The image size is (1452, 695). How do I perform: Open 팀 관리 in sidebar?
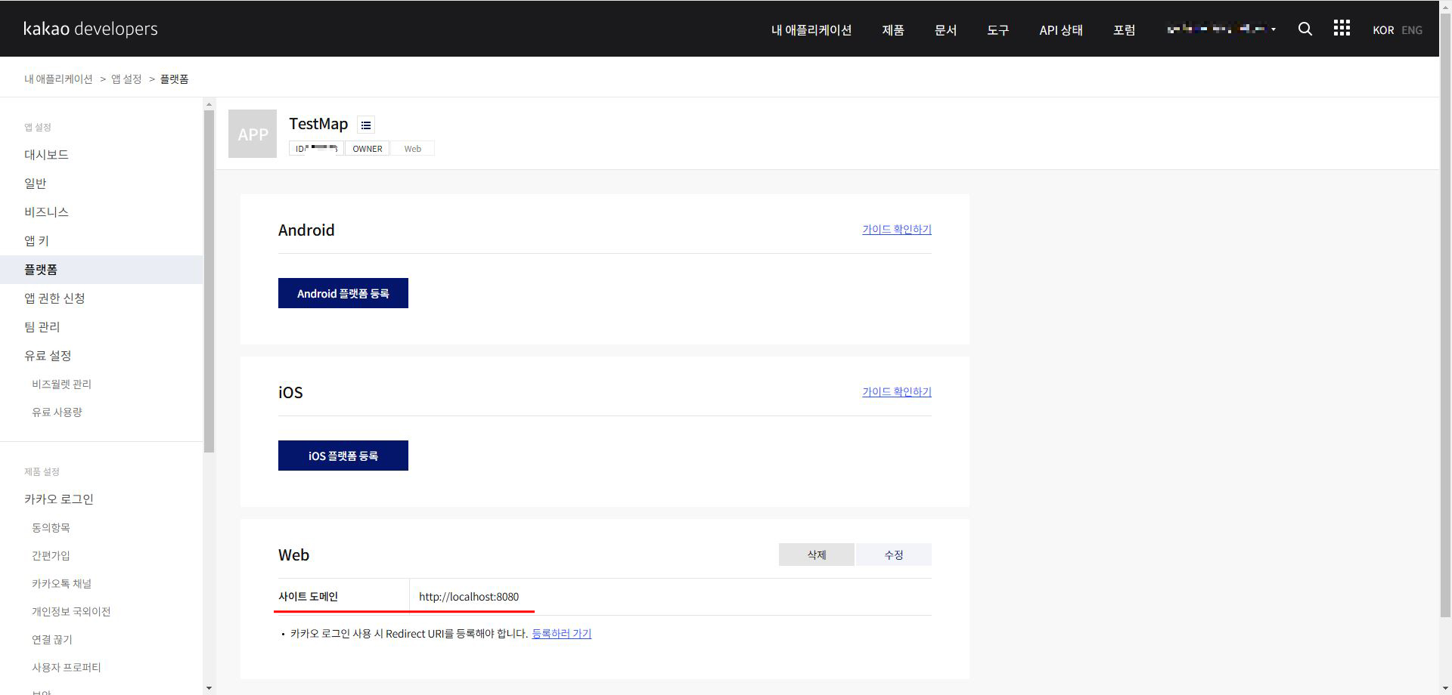[42, 326]
